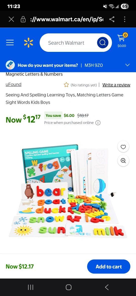The height and width of the screenshot is (296, 136).
Task: Open the spelling game product image
Action: [68, 191]
